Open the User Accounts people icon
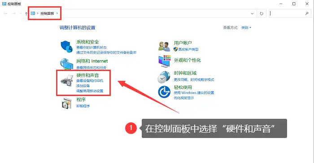Image resolution: width=314 pixels, height=163 pixels. click(164, 46)
